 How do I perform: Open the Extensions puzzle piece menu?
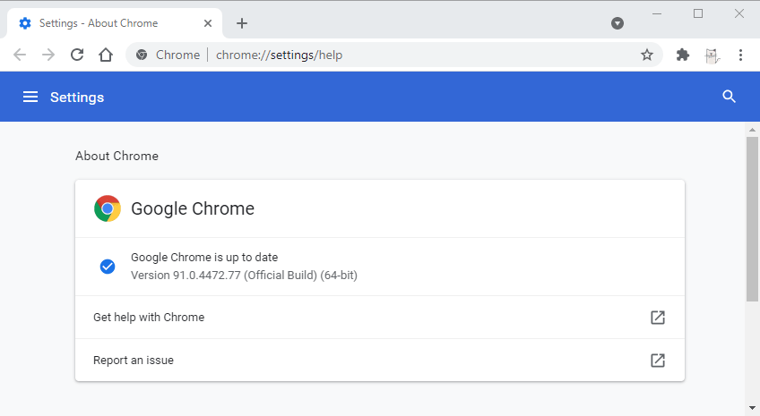pos(683,55)
